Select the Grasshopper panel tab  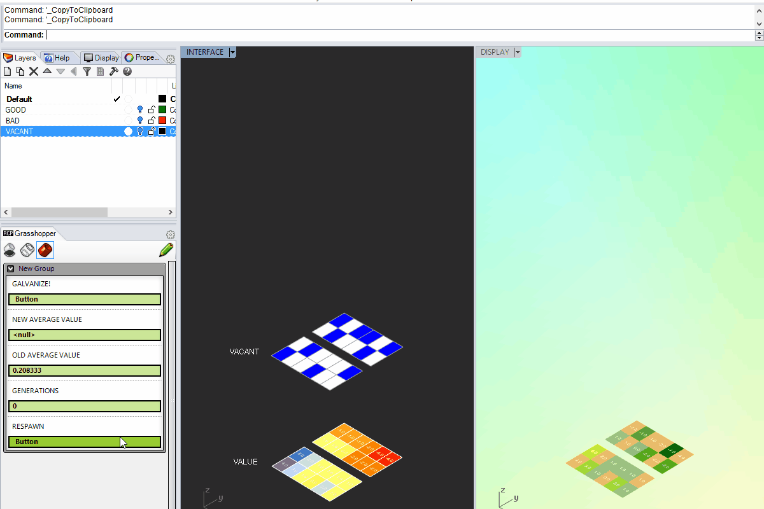point(30,234)
